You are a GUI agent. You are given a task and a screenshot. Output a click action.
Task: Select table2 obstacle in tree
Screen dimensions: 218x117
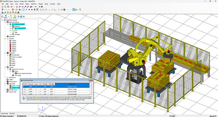coord(13,63)
